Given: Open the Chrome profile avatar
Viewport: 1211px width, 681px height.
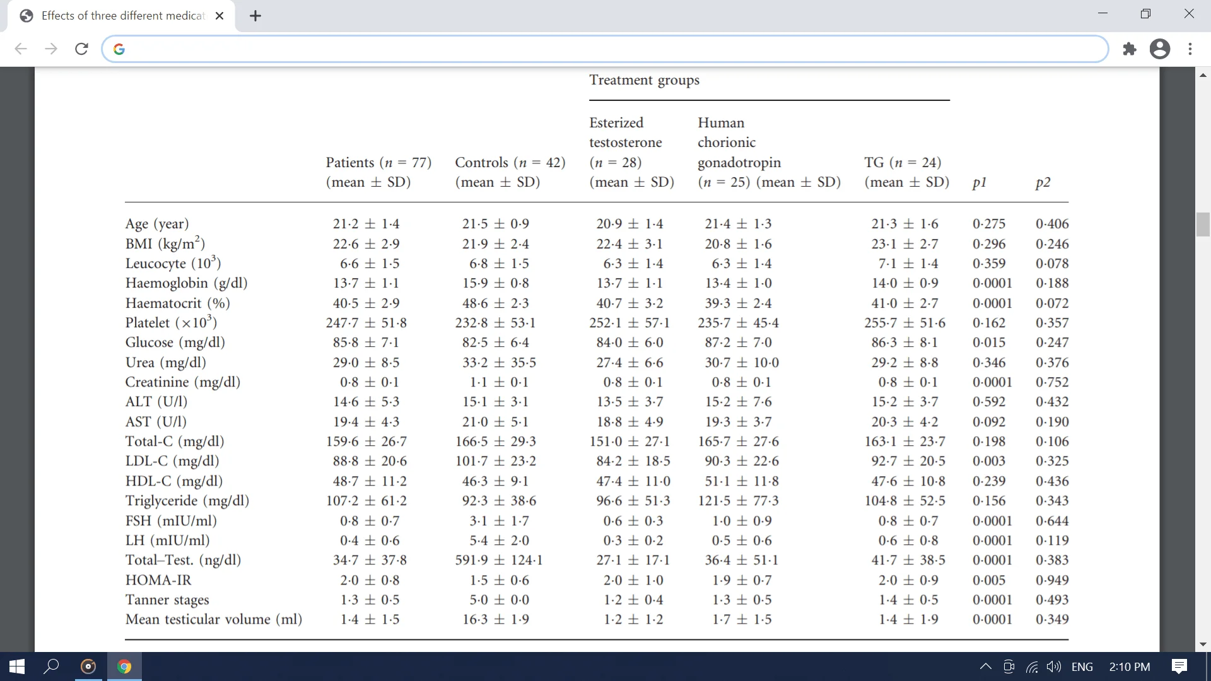Looking at the screenshot, I should [x=1160, y=49].
